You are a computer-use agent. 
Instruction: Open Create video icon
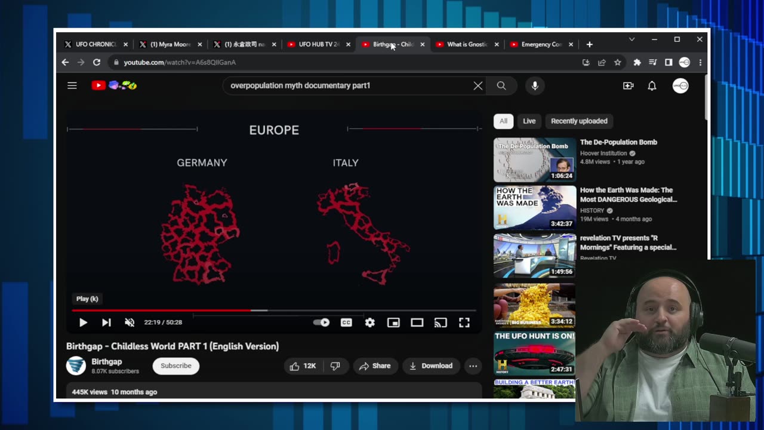628,85
